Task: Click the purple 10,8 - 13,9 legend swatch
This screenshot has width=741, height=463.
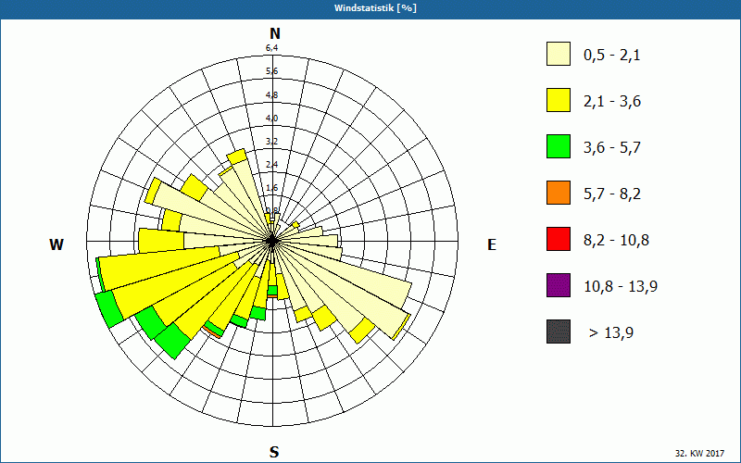Action: [x=559, y=285]
